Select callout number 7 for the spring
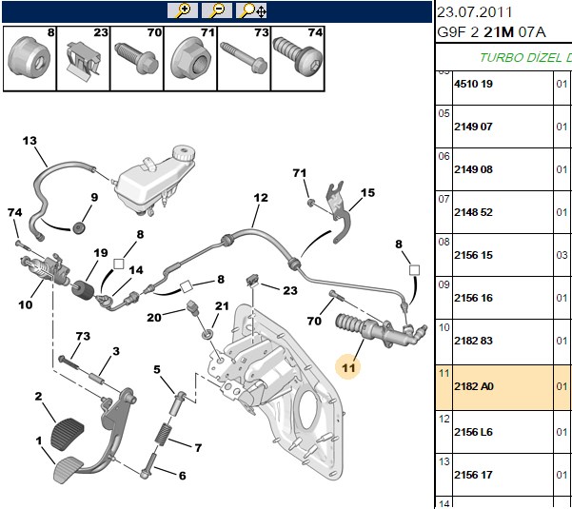572x509 pixels. pyautogui.click(x=198, y=447)
